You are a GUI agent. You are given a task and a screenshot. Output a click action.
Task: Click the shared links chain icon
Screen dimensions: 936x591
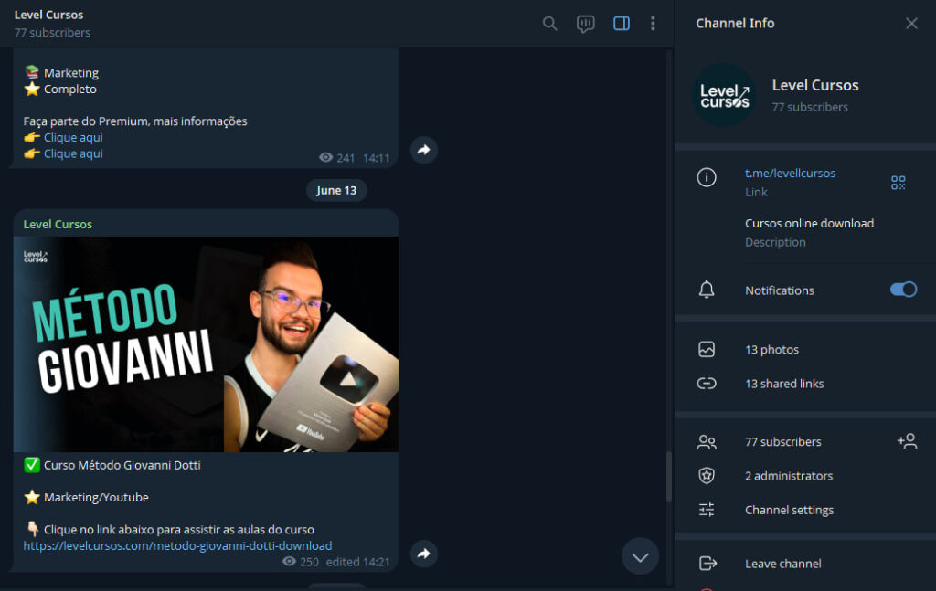[x=707, y=384]
